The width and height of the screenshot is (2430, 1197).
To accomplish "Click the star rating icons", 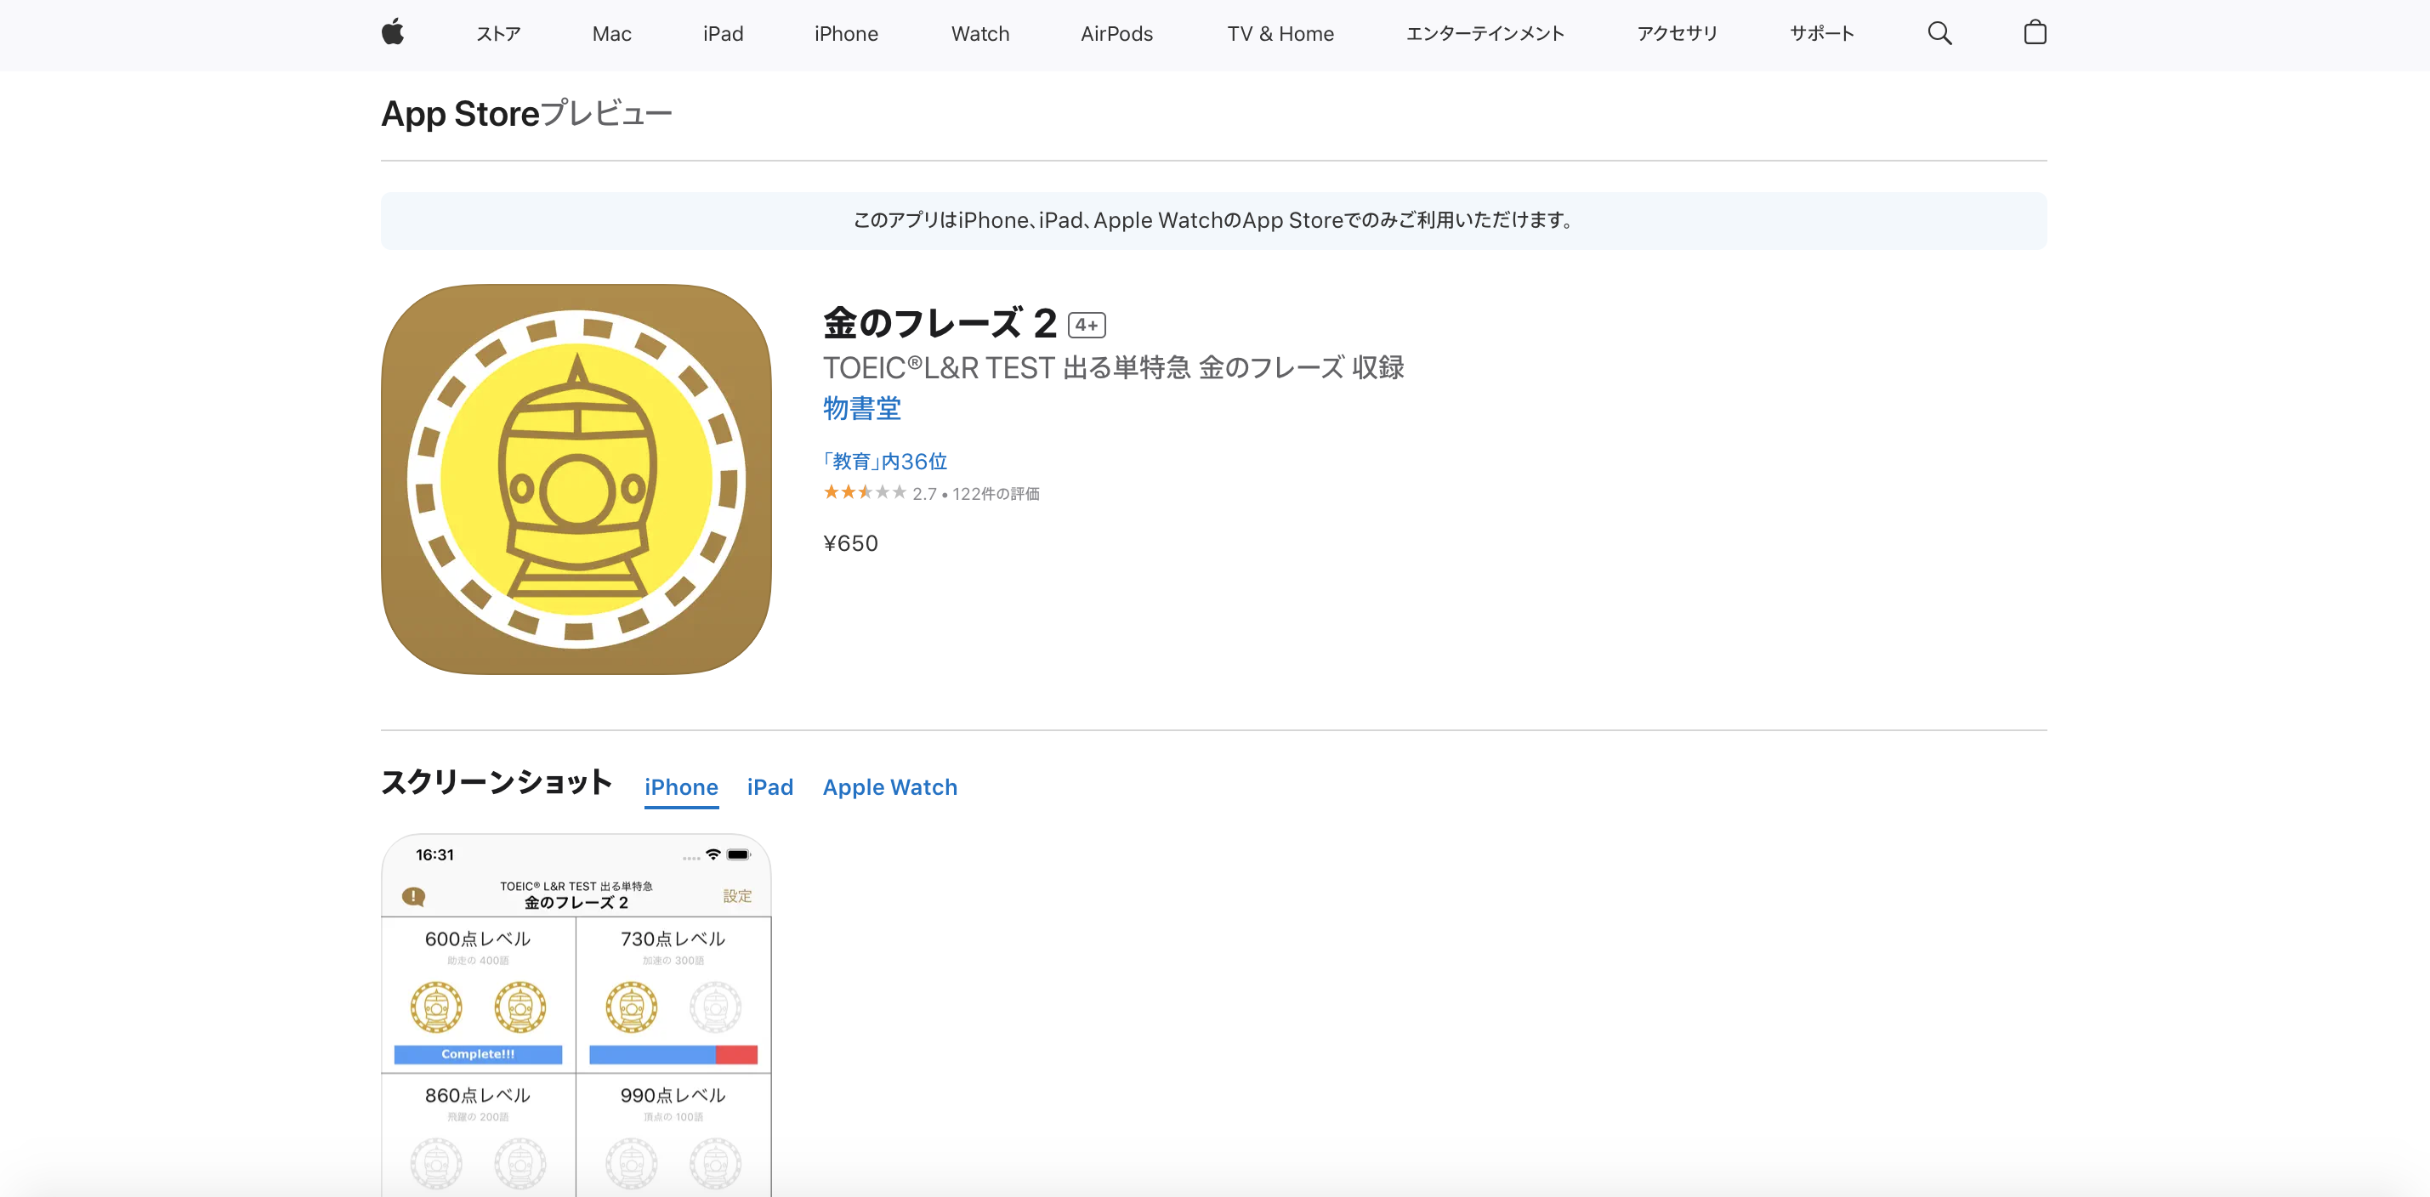I will click(x=865, y=492).
